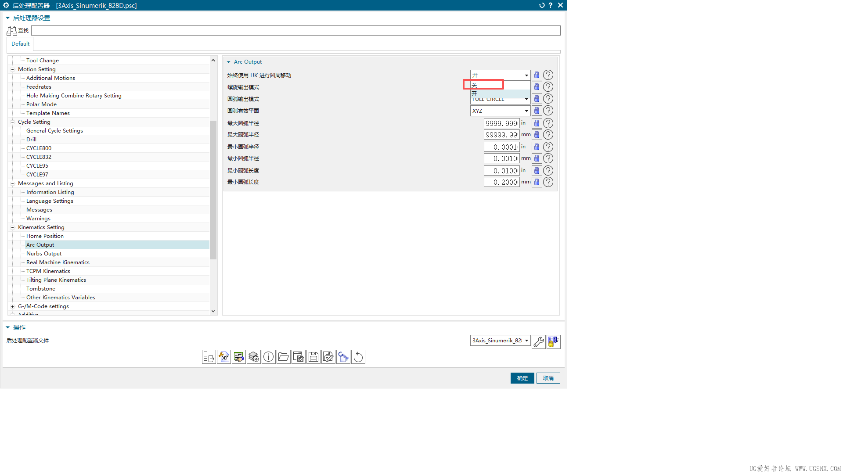Image resolution: width=843 pixels, height=474 pixels.
Task: Click the circular undo arrow icon
Action: point(358,357)
